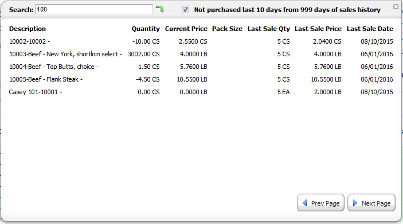Click the 08/10/2015 date in 10002 row
The height and width of the screenshot is (224, 403).
click(377, 41)
